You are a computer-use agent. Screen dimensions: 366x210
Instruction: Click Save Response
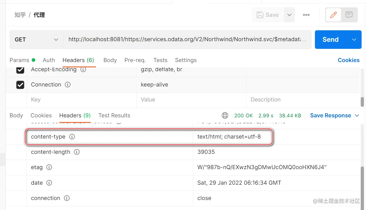[x=330, y=116]
